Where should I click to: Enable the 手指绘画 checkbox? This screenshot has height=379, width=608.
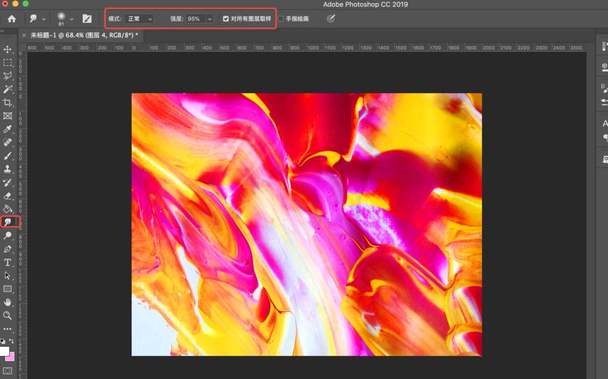[x=281, y=19]
